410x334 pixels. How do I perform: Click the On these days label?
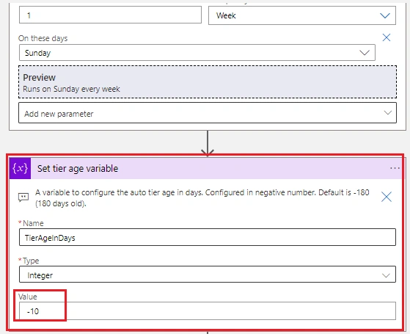pyautogui.click(x=43, y=38)
